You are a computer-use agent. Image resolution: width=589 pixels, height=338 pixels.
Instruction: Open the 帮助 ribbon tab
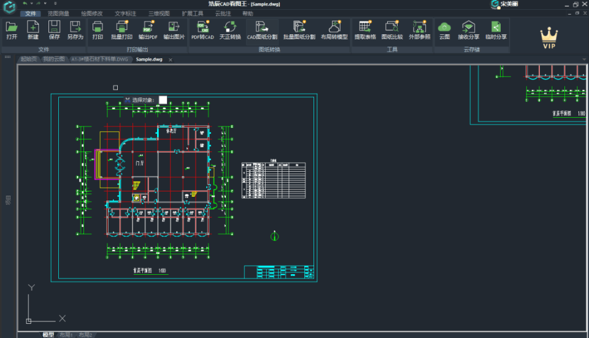pyautogui.click(x=247, y=13)
